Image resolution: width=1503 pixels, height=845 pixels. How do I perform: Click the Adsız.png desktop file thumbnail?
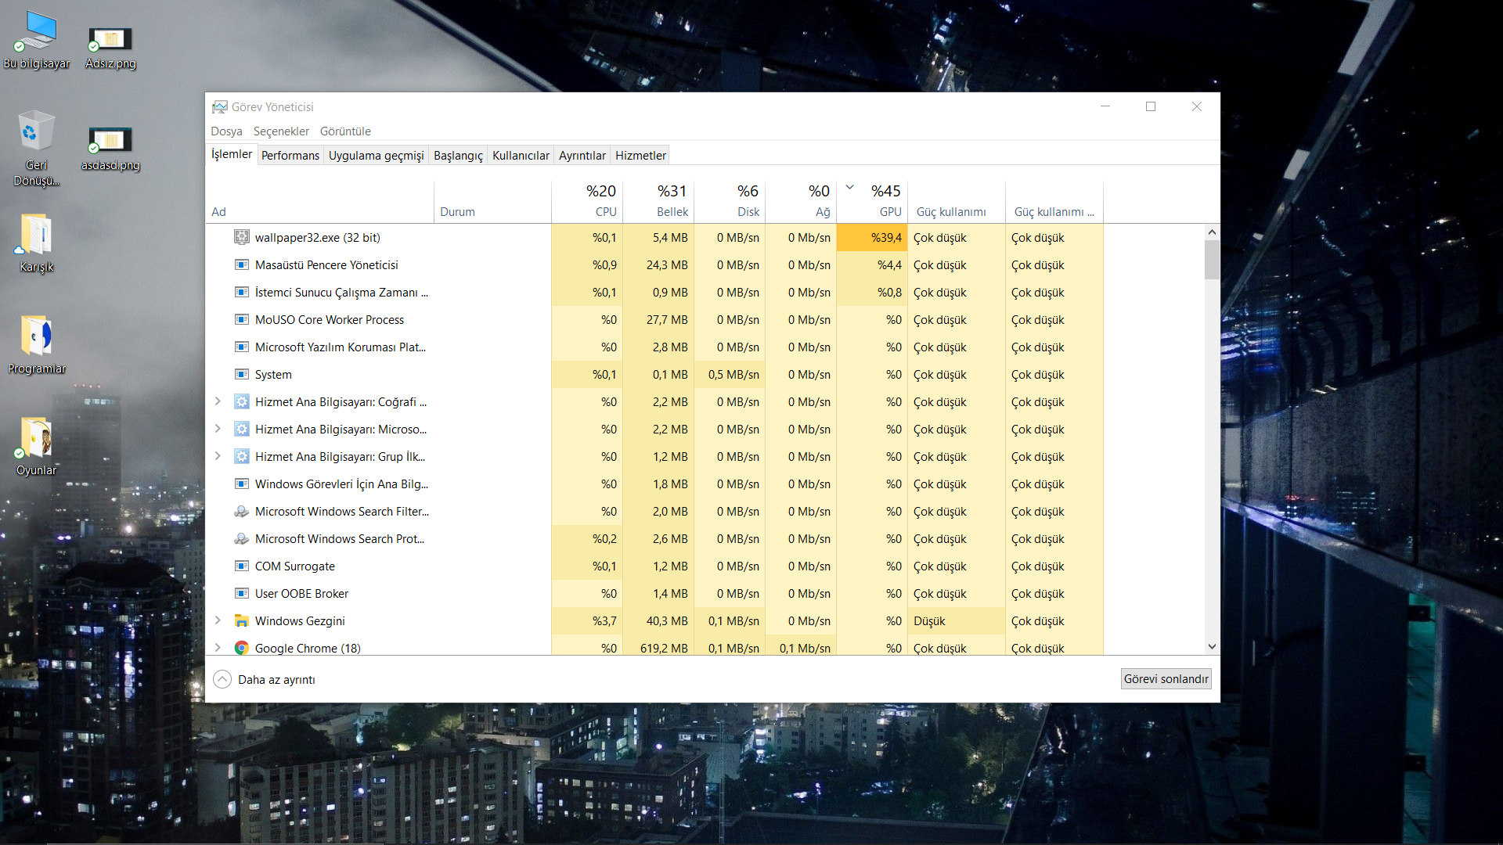pyautogui.click(x=110, y=39)
